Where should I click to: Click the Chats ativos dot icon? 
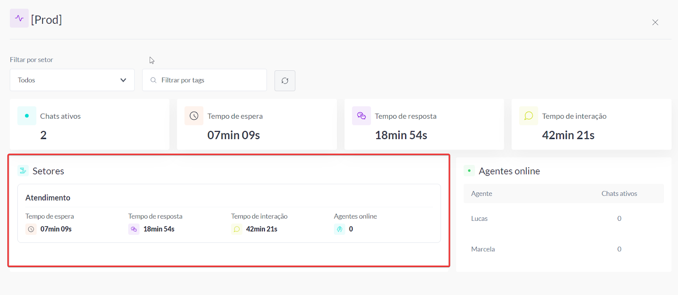pyautogui.click(x=27, y=116)
